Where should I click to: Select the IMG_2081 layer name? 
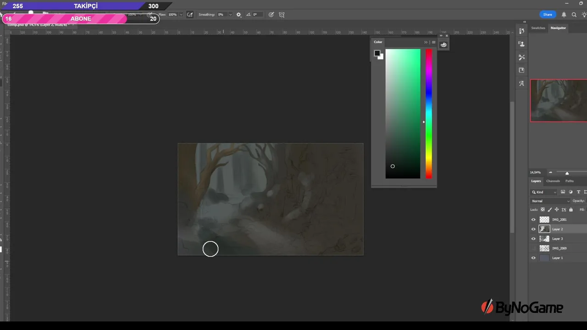point(559,220)
